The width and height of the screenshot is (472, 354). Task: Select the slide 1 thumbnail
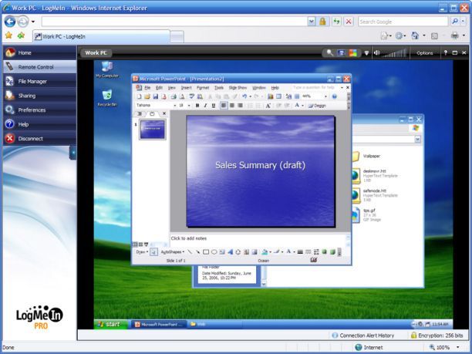153,130
